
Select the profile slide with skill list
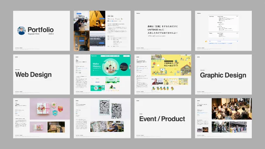point(223,31)
